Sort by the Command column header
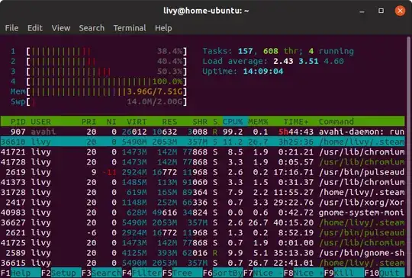This screenshot has width=412, height=278. coord(336,121)
